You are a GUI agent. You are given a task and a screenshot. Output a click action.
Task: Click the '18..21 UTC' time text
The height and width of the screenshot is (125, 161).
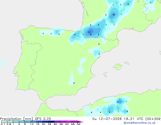133,119
